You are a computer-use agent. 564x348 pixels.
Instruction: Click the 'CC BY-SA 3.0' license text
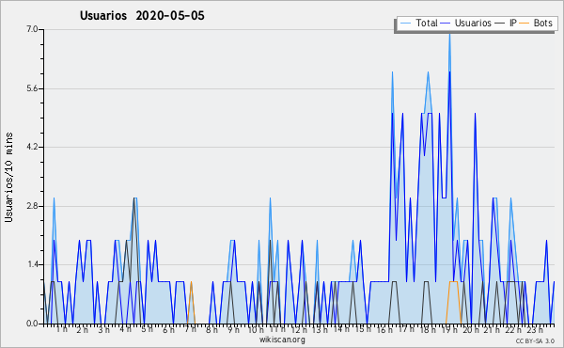point(535,341)
